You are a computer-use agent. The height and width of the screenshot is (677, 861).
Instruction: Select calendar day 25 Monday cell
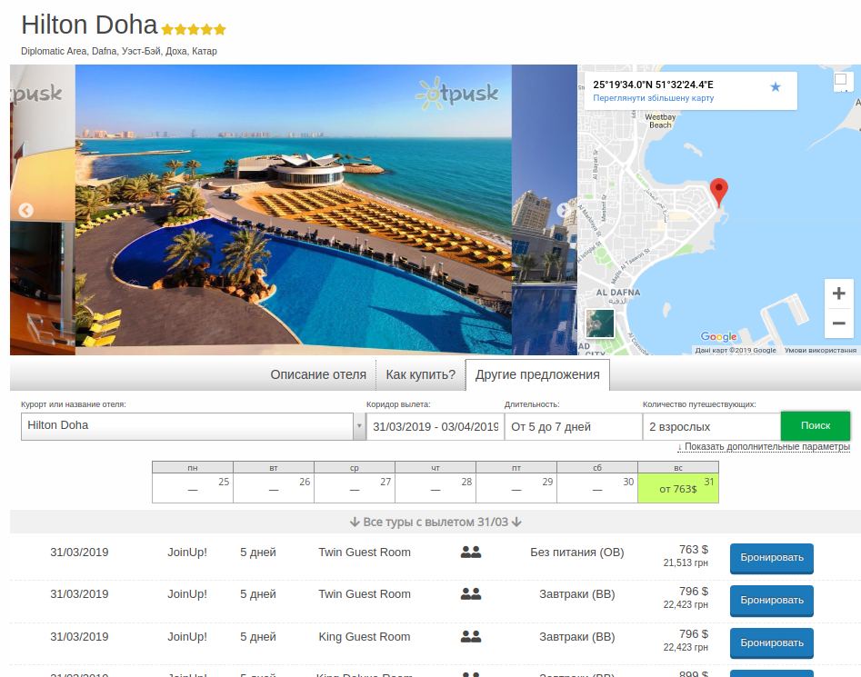coord(193,488)
